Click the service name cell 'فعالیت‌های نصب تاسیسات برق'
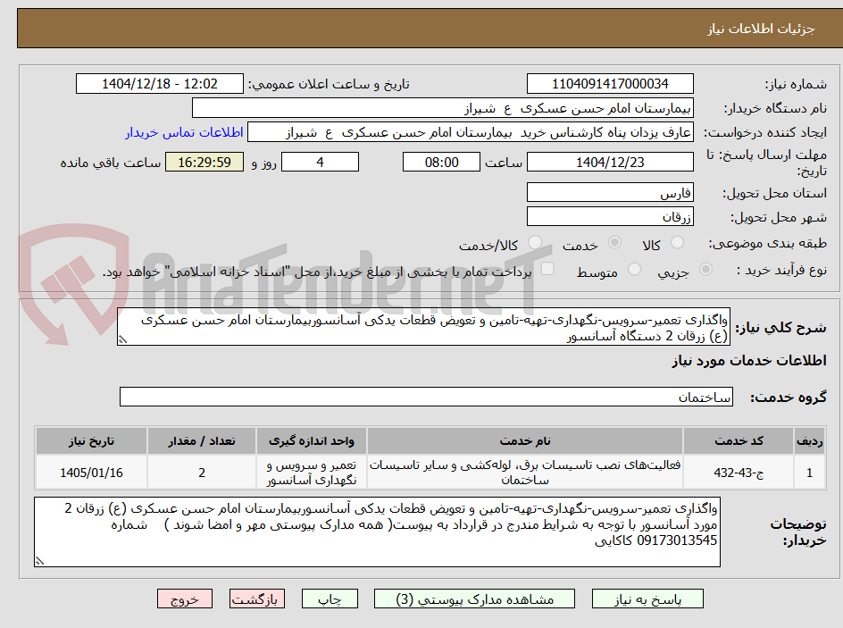Viewport: 843px width, 628px height. (525, 472)
